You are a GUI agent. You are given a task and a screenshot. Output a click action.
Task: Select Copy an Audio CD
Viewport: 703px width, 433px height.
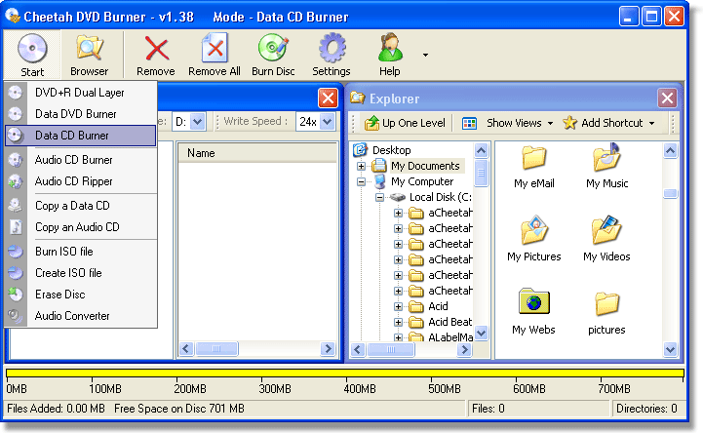[x=81, y=227]
